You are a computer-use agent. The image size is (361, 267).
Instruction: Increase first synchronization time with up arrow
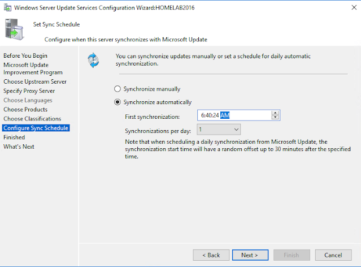275,113
